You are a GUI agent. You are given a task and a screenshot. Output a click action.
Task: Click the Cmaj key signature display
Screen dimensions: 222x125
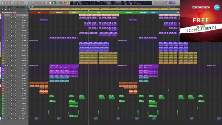pos(130,2)
